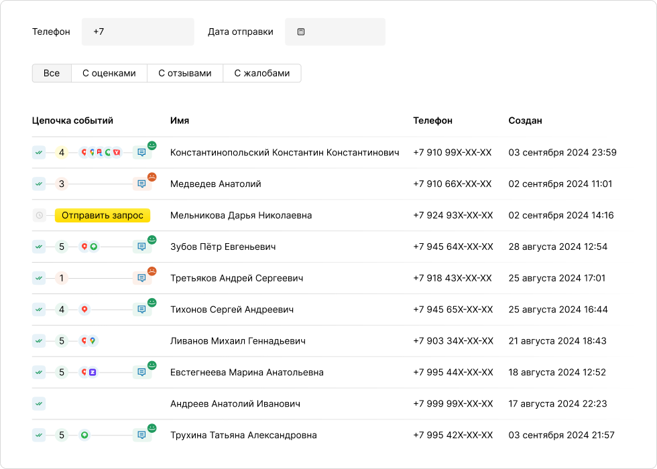Click Google Maps icon in Ливанов Михаил row
657x469 pixels.
(93, 341)
